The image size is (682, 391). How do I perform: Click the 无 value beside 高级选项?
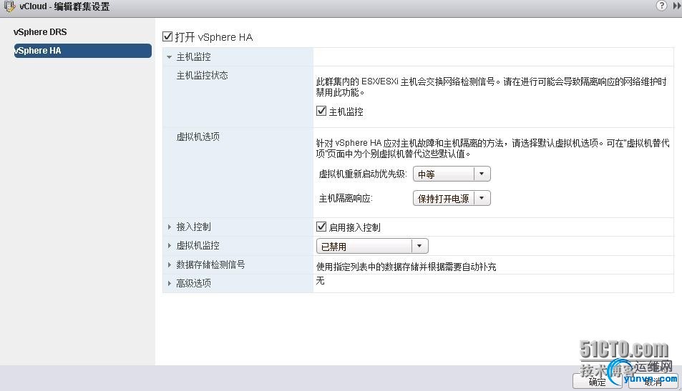click(x=320, y=281)
